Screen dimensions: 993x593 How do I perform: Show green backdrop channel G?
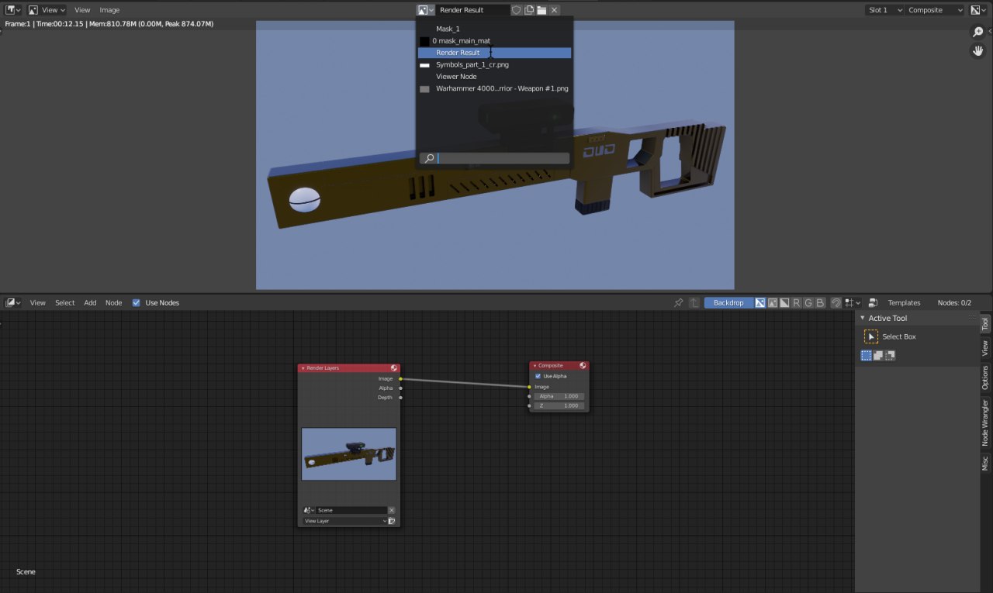coord(808,303)
